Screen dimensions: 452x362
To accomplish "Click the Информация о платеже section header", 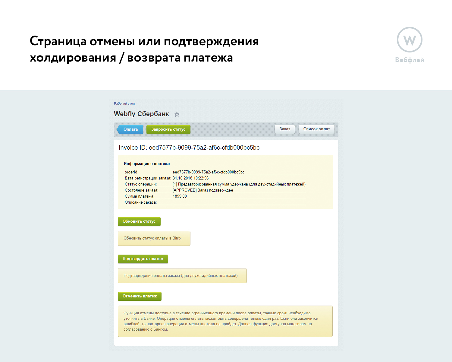I will click(147, 164).
